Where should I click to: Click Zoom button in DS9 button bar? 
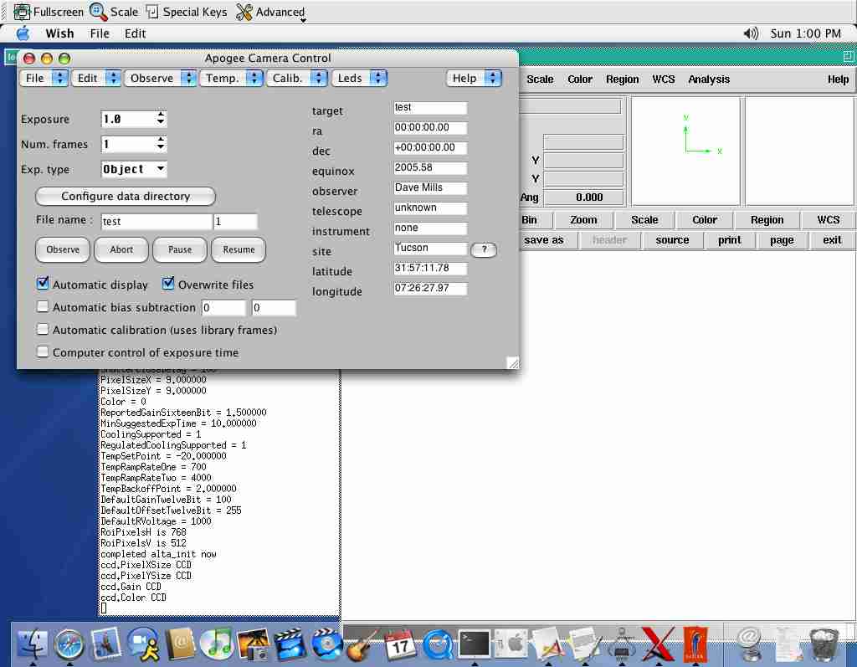583,220
